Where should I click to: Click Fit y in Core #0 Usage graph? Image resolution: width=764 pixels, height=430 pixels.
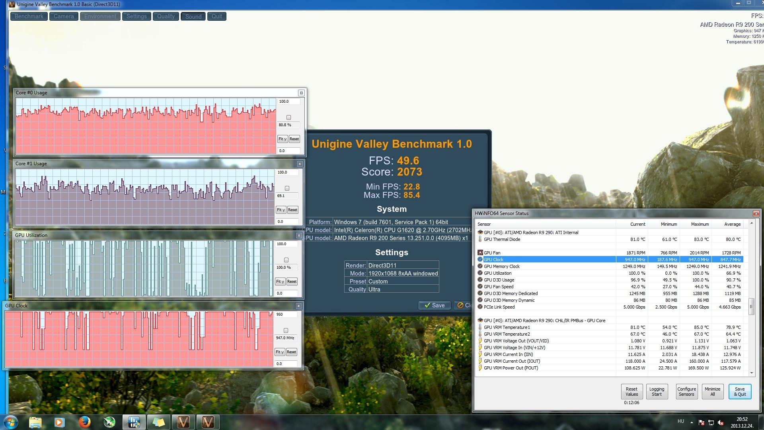point(283,139)
